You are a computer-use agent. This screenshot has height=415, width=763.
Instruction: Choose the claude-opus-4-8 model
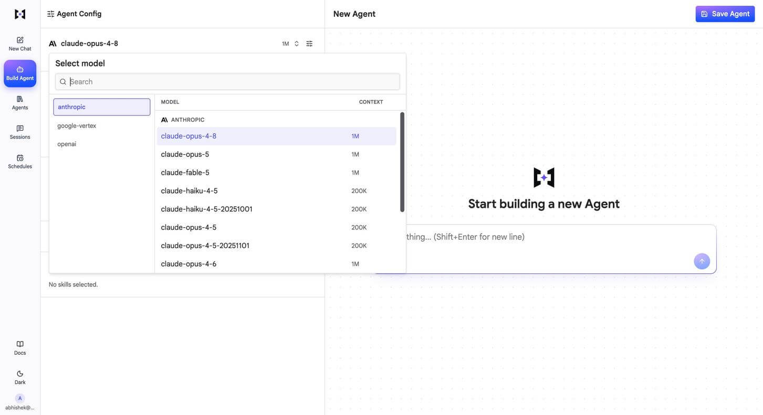pyautogui.click(x=277, y=136)
